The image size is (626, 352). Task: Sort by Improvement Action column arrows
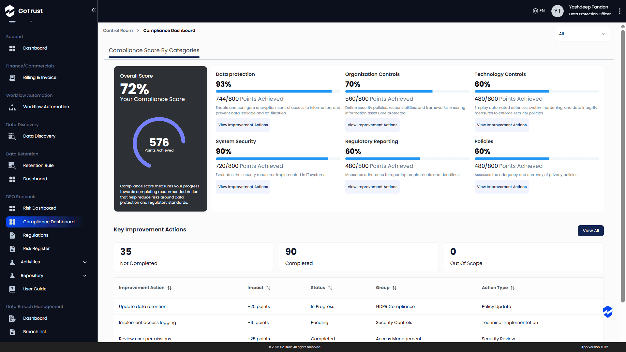coord(170,288)
